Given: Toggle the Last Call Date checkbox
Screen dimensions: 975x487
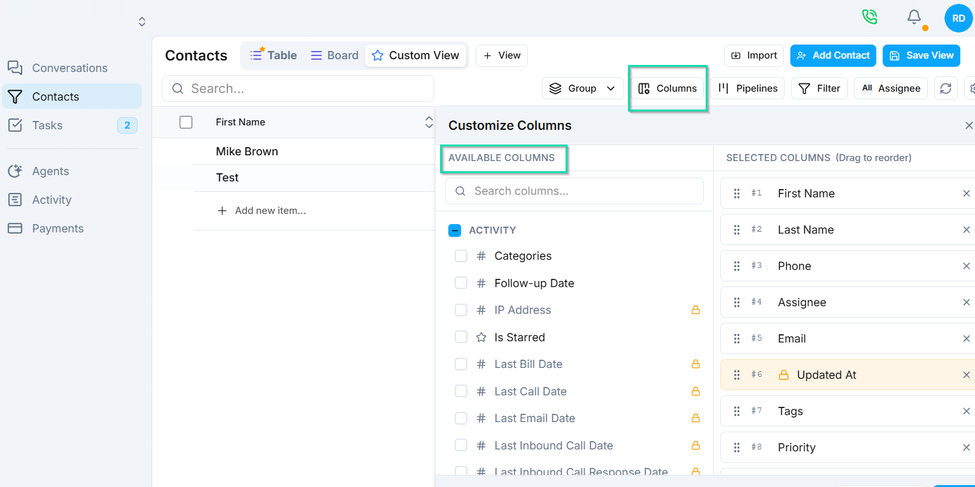Looking at the screenshot, I should pos(461,392).
